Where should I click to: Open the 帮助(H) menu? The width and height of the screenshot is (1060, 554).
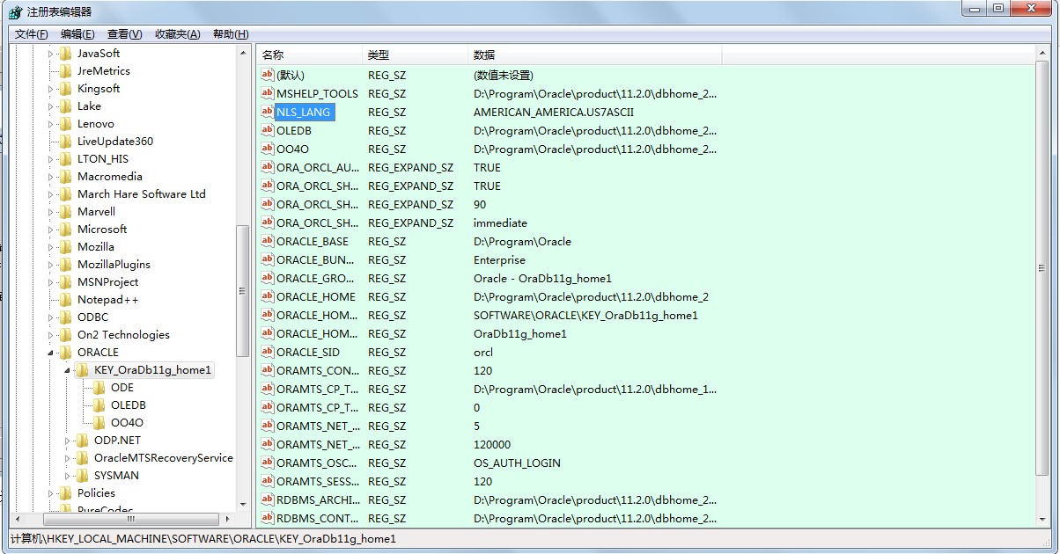231,34
